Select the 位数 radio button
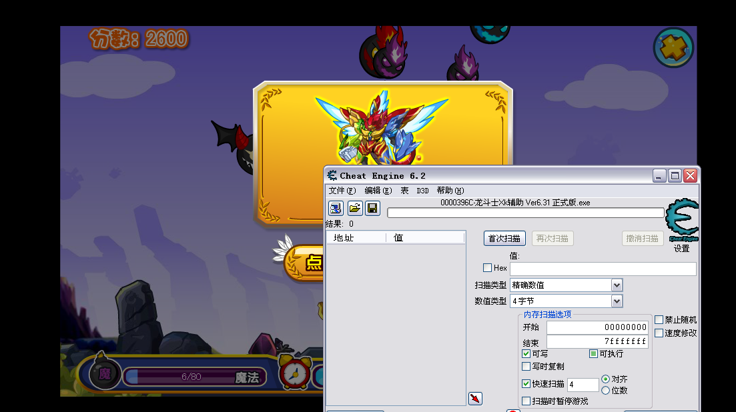 pos(605,391)
